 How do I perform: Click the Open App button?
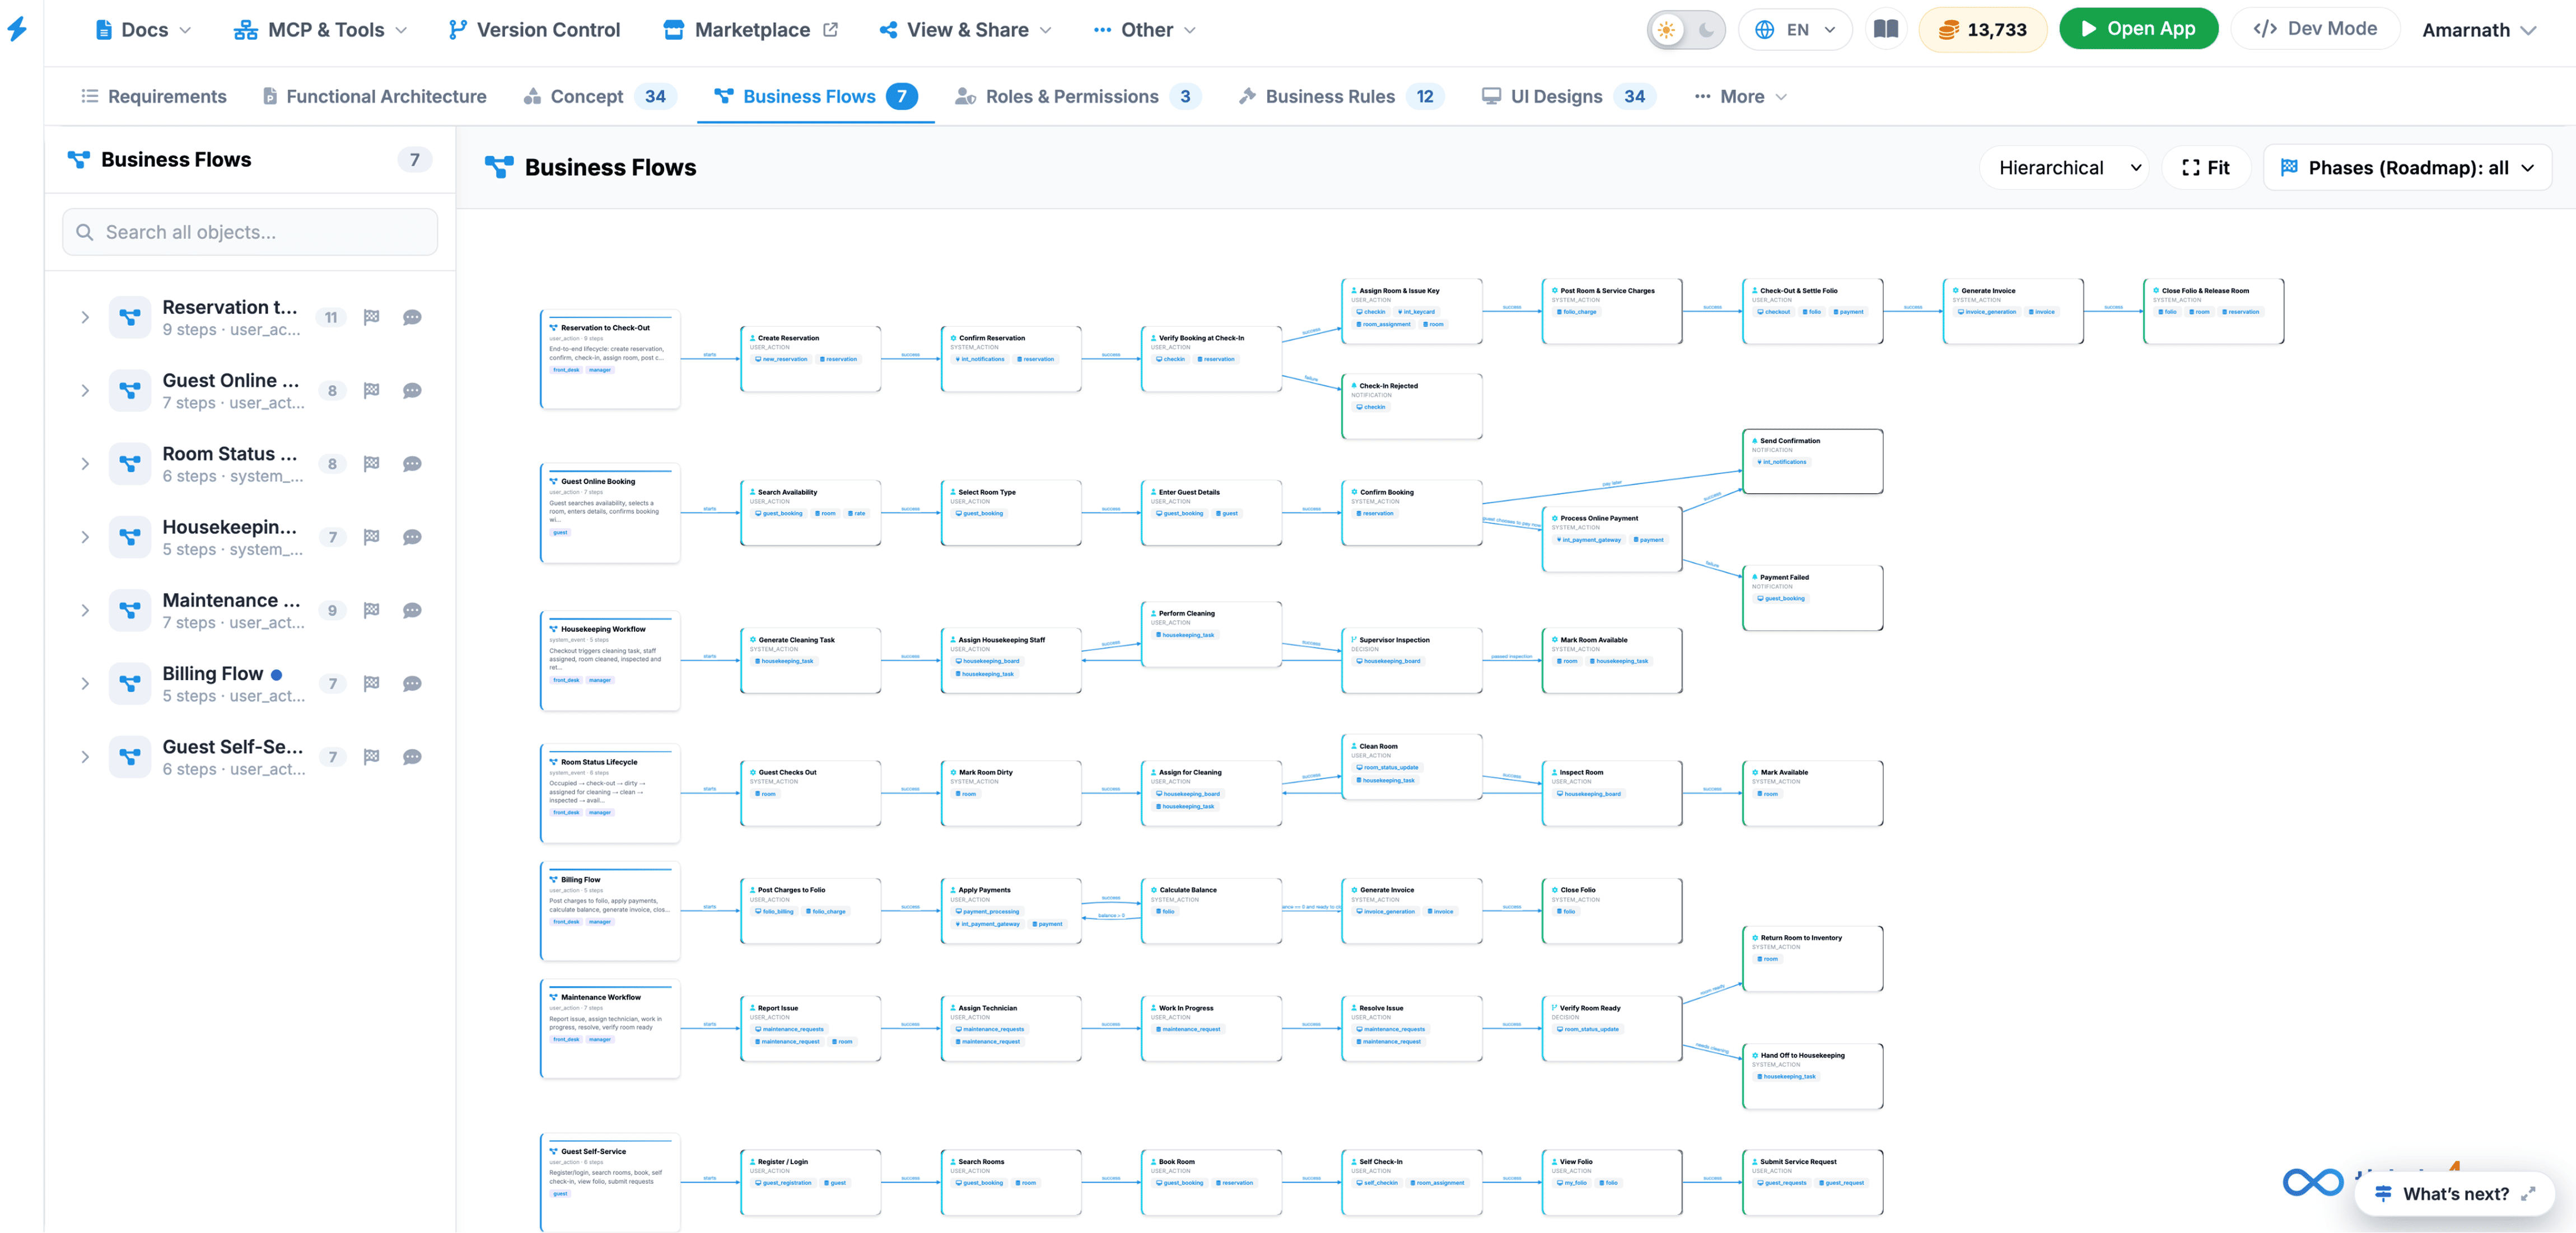(x=2138, y=29)
